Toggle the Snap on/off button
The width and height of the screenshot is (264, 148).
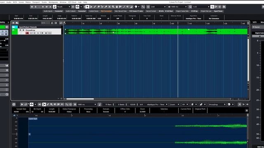(x=148, y=7)
